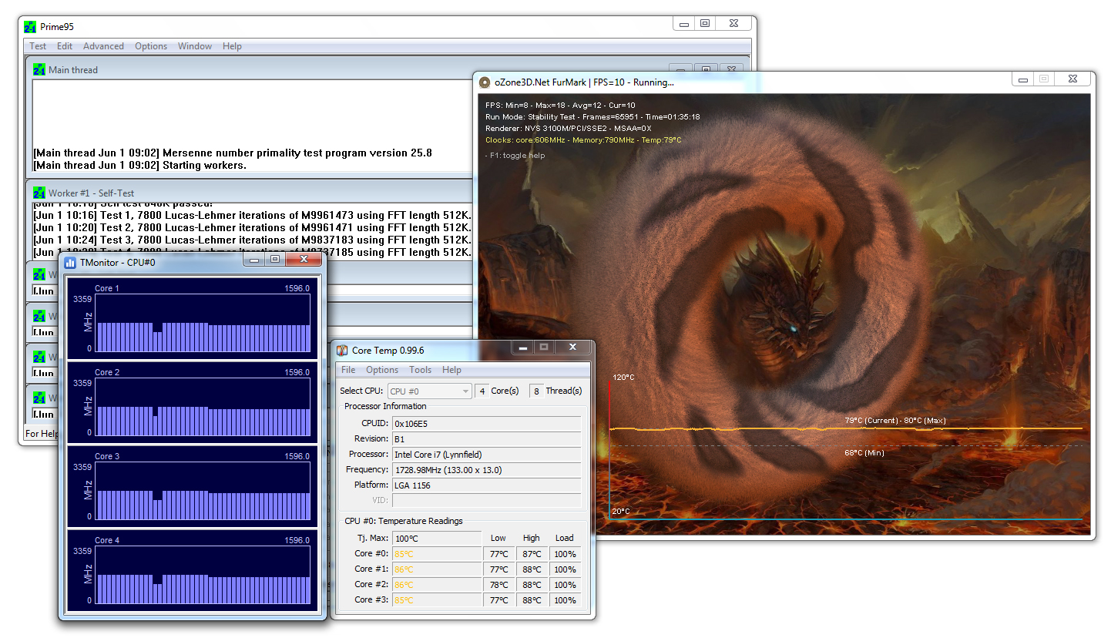Screen dimensions: 1111x638
Task: Click Core #2 temperature 86°C
Action: (437, 584)
